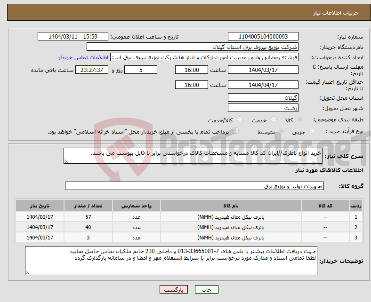Image resolution: width=371 pixels, height=302 pixels.
Task: Click the need date cell in row 3
Action: (40, 238)
